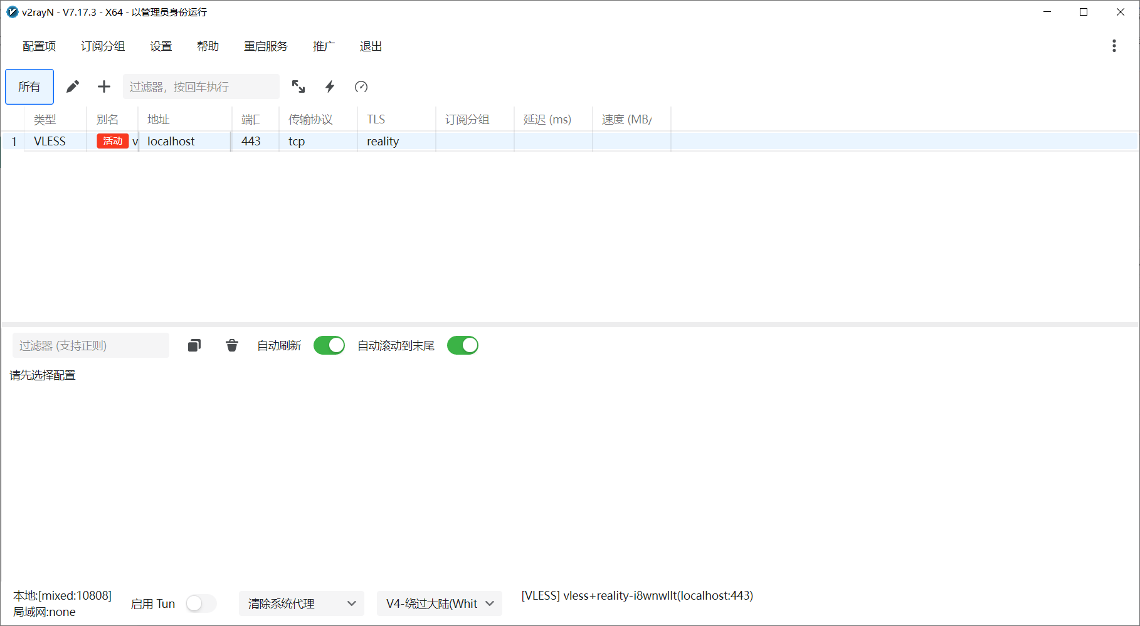Copy log with the copy icon
The height and width of the screenshot is (626, 1140).
[194, 345]
